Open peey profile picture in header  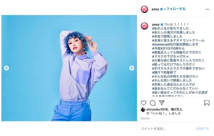click(x=144, y=9)
